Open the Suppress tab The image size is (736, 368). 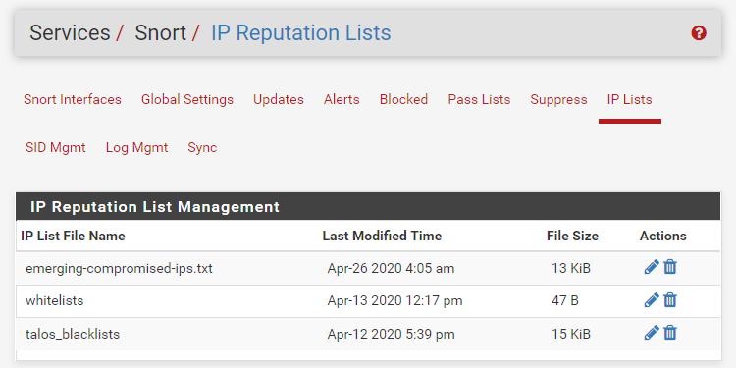tap(558, 99)
